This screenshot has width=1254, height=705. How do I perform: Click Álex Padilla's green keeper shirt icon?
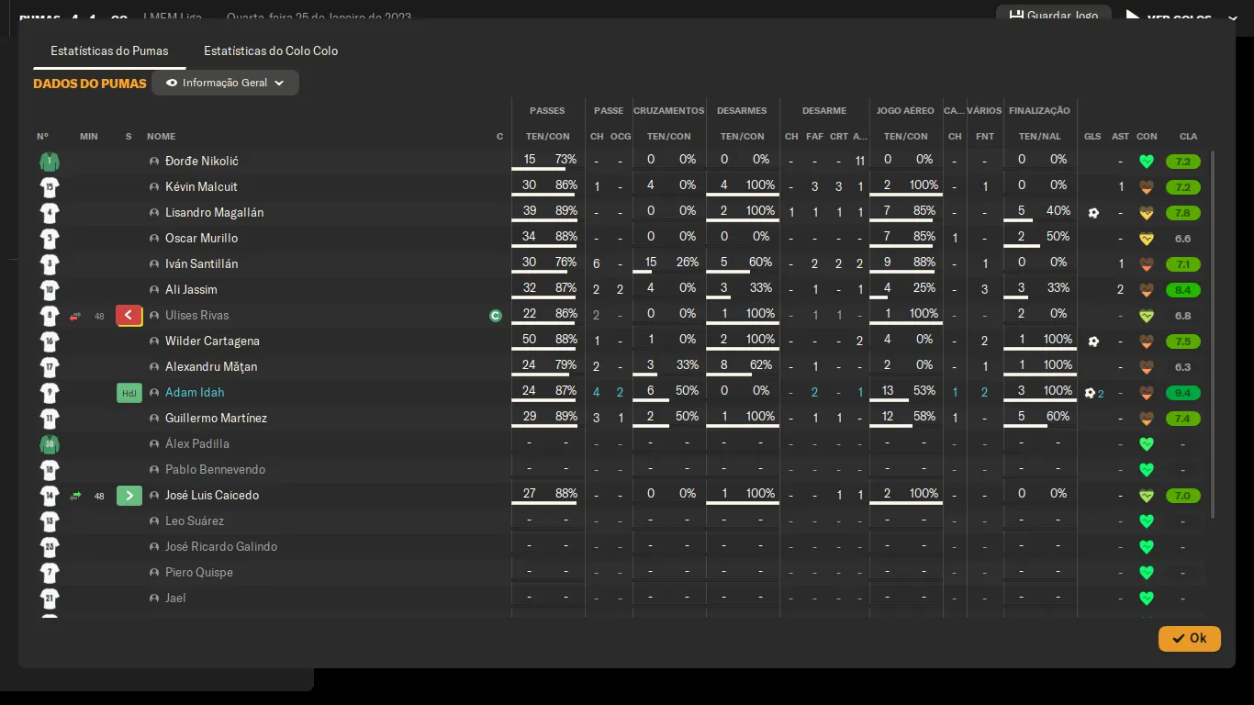pos(50,444)
